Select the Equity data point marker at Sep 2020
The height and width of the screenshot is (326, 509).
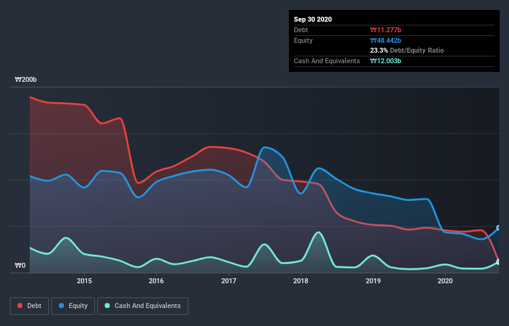pyautogui.click(x=498, y=227)
